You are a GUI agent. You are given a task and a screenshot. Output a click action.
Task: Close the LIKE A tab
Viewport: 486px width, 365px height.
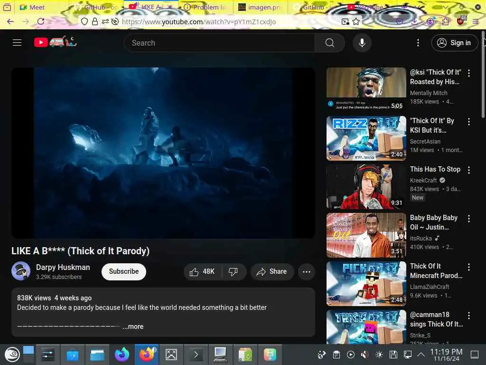click(170, 7)
